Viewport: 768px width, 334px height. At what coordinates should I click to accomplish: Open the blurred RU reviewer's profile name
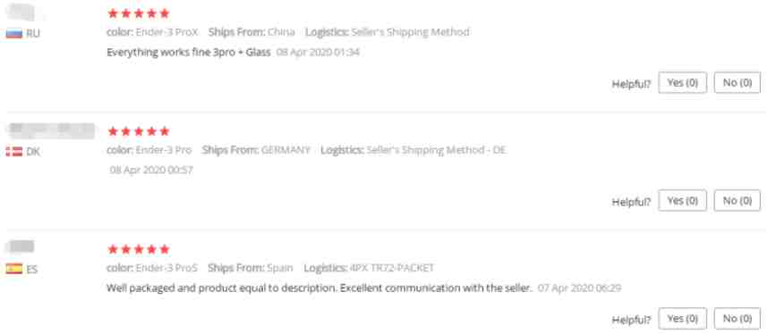coord(22,12)
